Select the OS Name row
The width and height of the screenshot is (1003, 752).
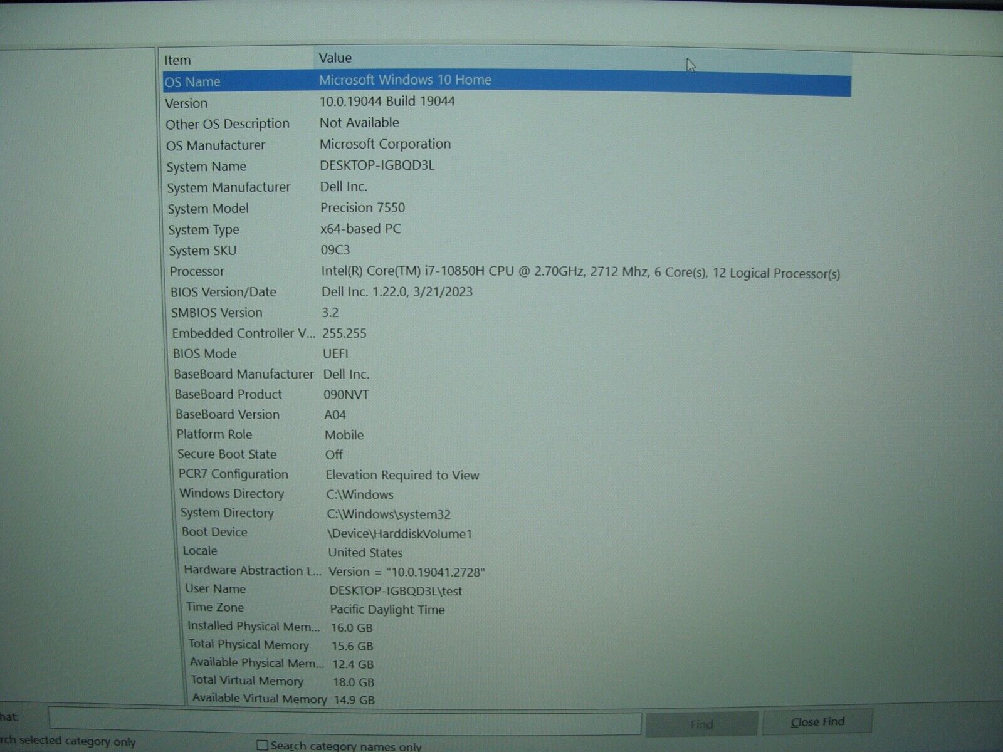[507, 81]
